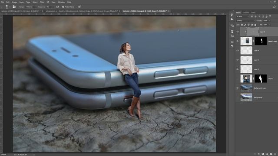The image size is (278, 156).
Task: Click the lock image pixels brush icon
Action: tap(245, 25)
